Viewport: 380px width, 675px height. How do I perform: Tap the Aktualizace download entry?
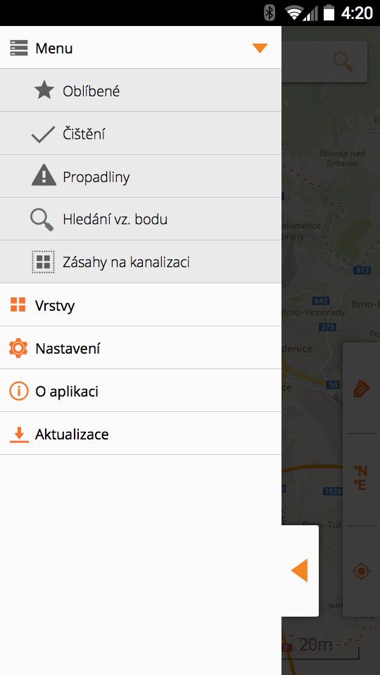tap(141, 434)
